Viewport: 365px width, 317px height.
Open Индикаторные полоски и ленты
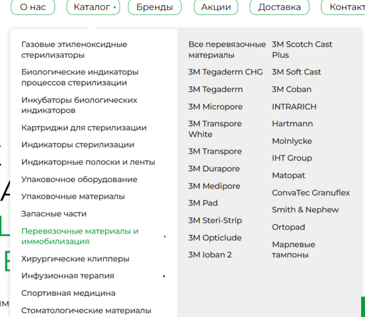[x=88, y=162]
